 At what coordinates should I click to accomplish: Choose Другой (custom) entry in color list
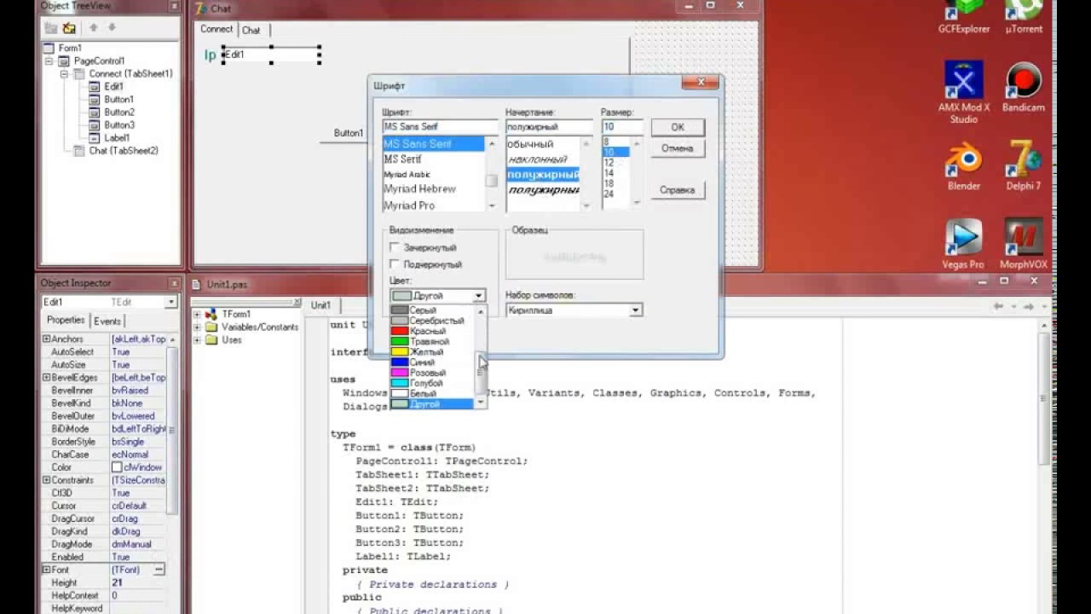tap(431, 404)
